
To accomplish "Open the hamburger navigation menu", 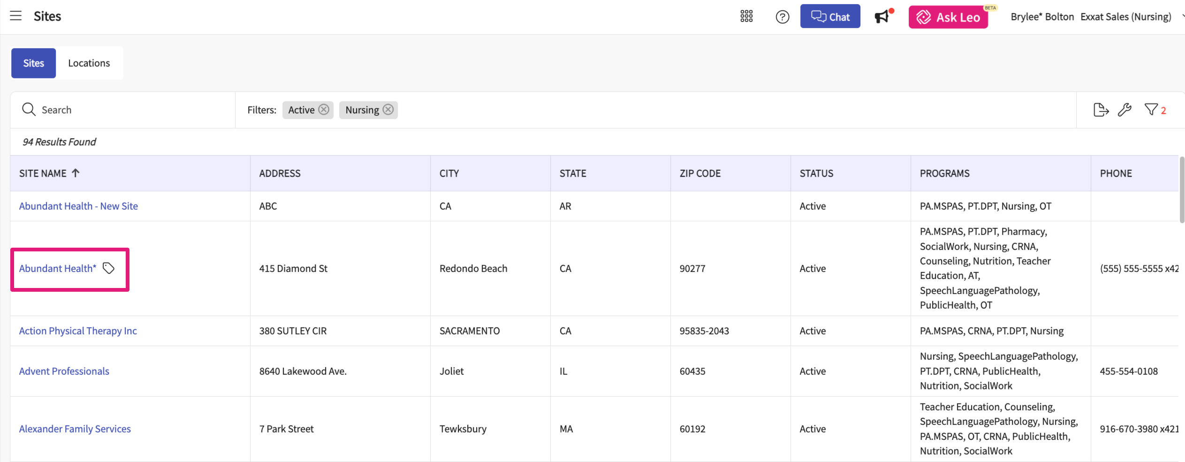I will tap(16, 16).
